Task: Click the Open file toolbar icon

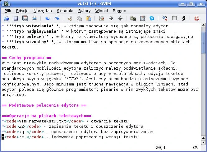Action: tap(6, 18)
